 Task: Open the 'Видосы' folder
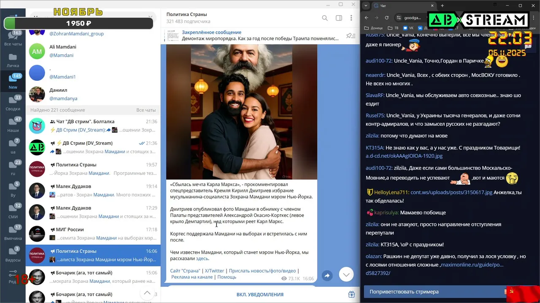tap(13, 254)
